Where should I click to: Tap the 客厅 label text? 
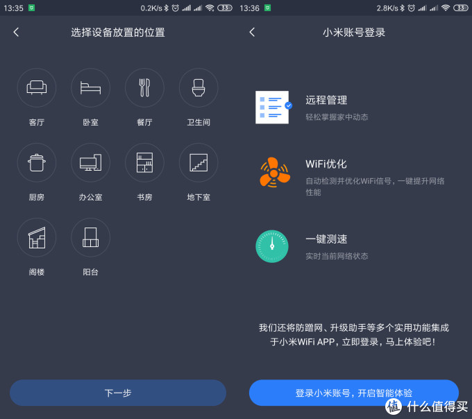[x=36, y=122]
